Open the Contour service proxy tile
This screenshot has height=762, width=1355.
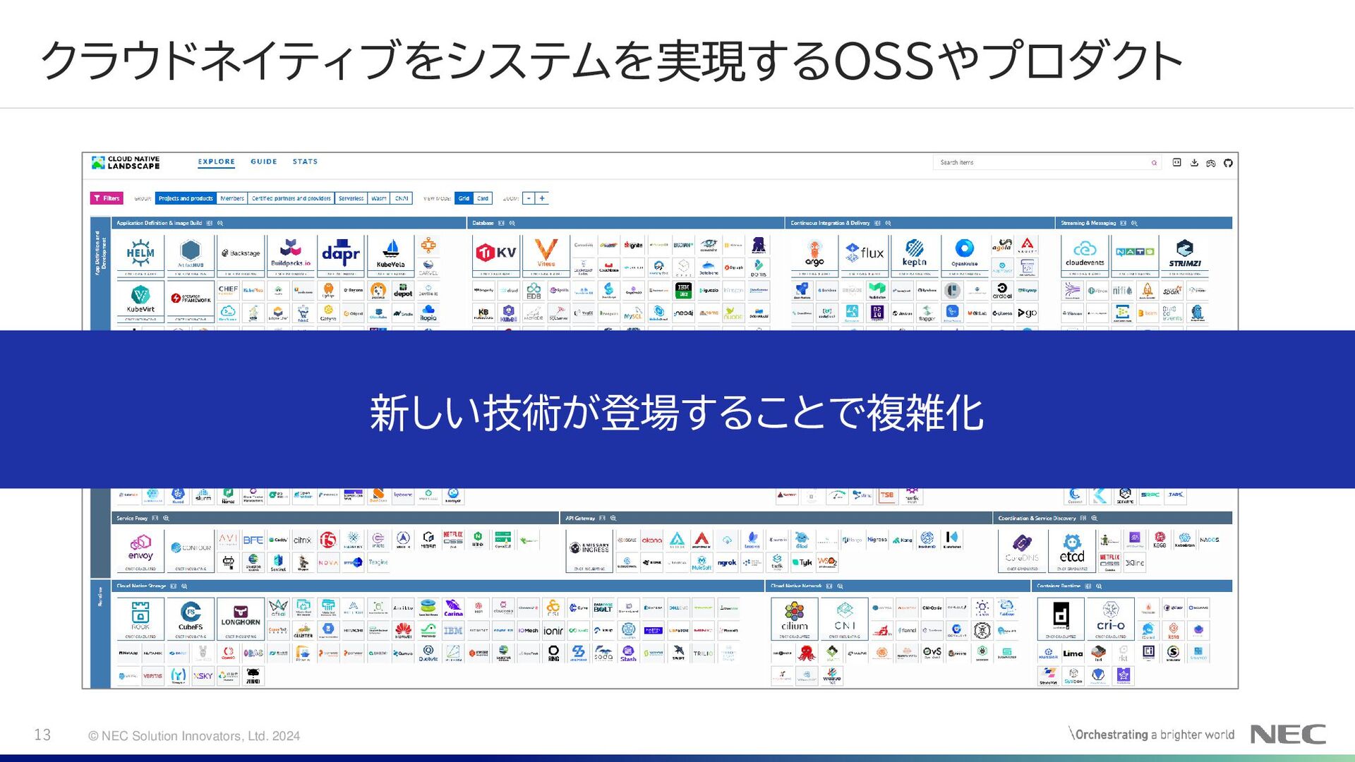point(191,550)
